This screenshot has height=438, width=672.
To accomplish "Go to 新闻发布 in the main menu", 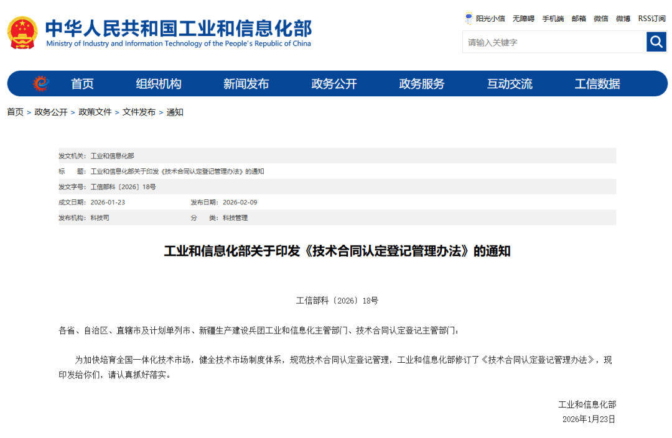I will point(246,84).
